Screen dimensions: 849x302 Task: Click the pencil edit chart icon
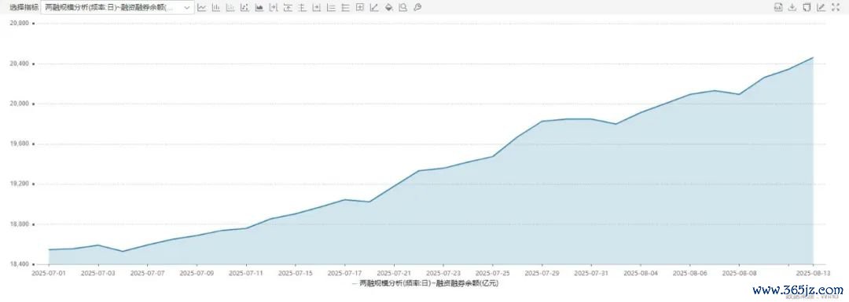click(821, 7)
